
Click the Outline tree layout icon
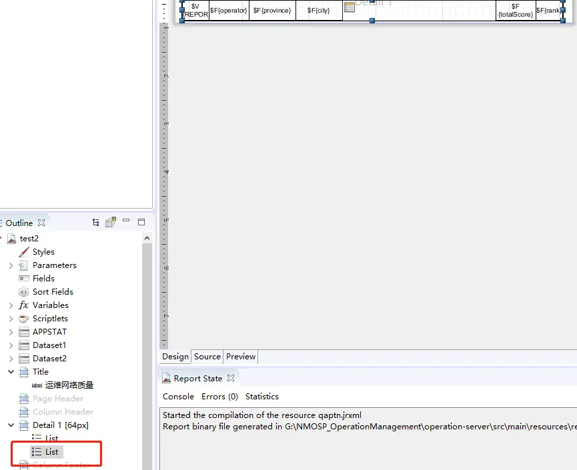click(95, 222)
